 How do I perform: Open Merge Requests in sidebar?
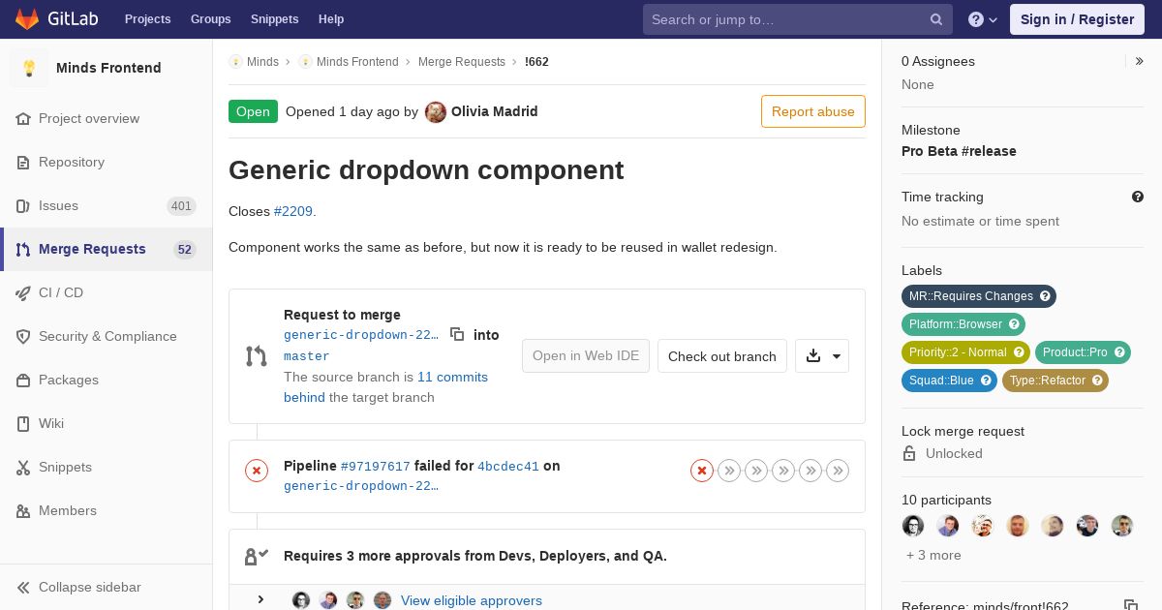92,249
